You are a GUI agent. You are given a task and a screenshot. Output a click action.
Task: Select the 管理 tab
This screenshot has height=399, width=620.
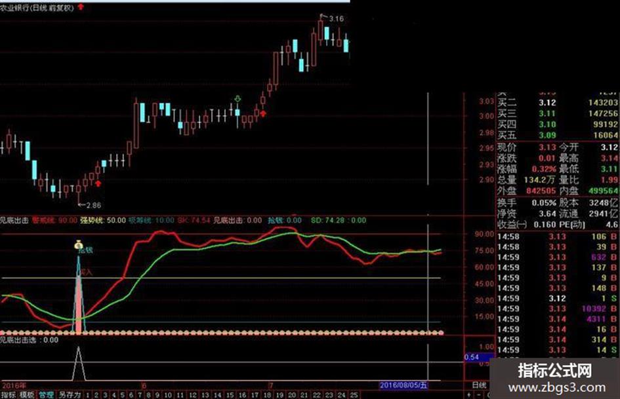46,394
